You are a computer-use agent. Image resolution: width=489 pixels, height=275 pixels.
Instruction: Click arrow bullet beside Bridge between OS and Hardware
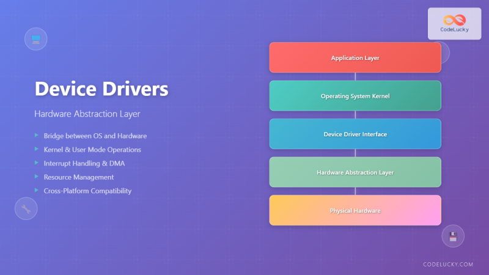(x=37, y=135)
